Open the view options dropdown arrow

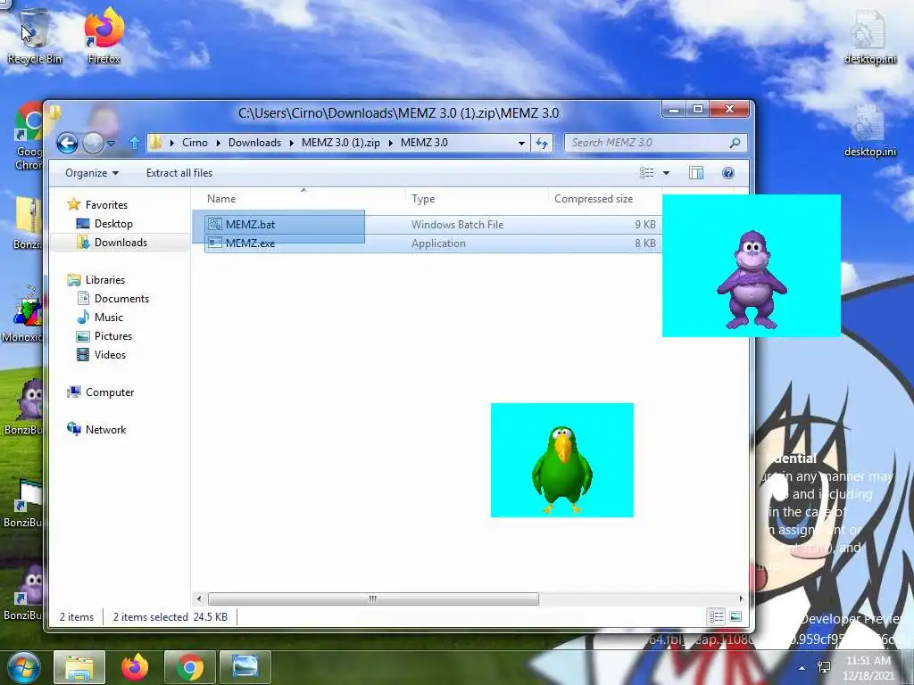pyautogui.click(x=666, y=173)
